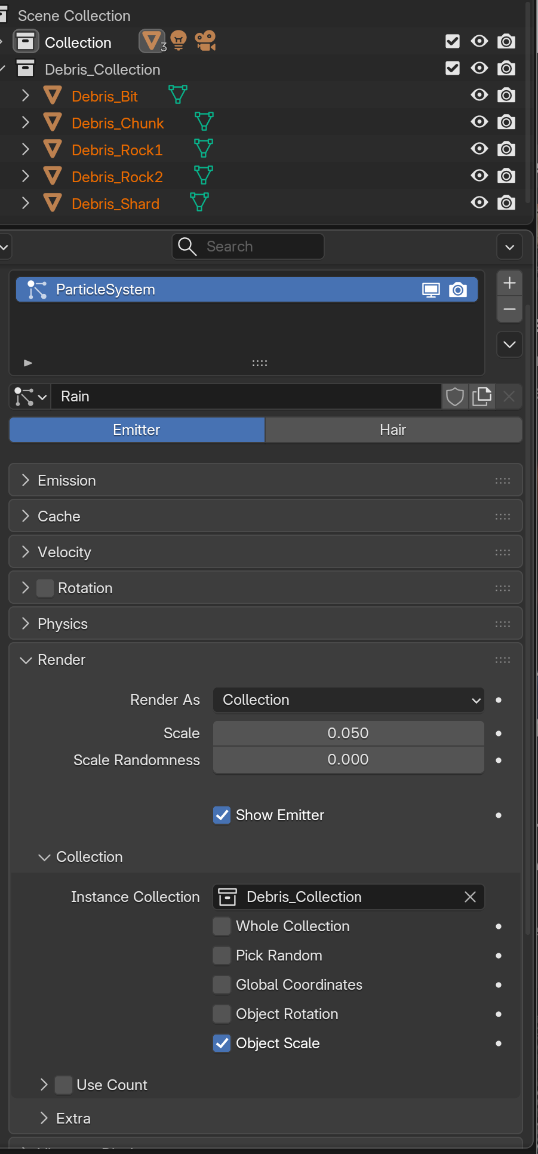Hide Debris_Chunk in viewport via eye icon

pyautogui.click(x=479, y=122)
